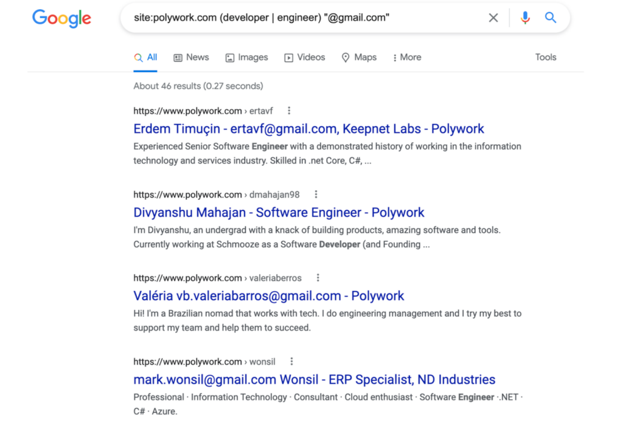The width and height of the screenshot is (623, 437).
Task: Open Valéria vb.valeriabarros@gmail.com Polywork result
Action: tap(268, 296)
